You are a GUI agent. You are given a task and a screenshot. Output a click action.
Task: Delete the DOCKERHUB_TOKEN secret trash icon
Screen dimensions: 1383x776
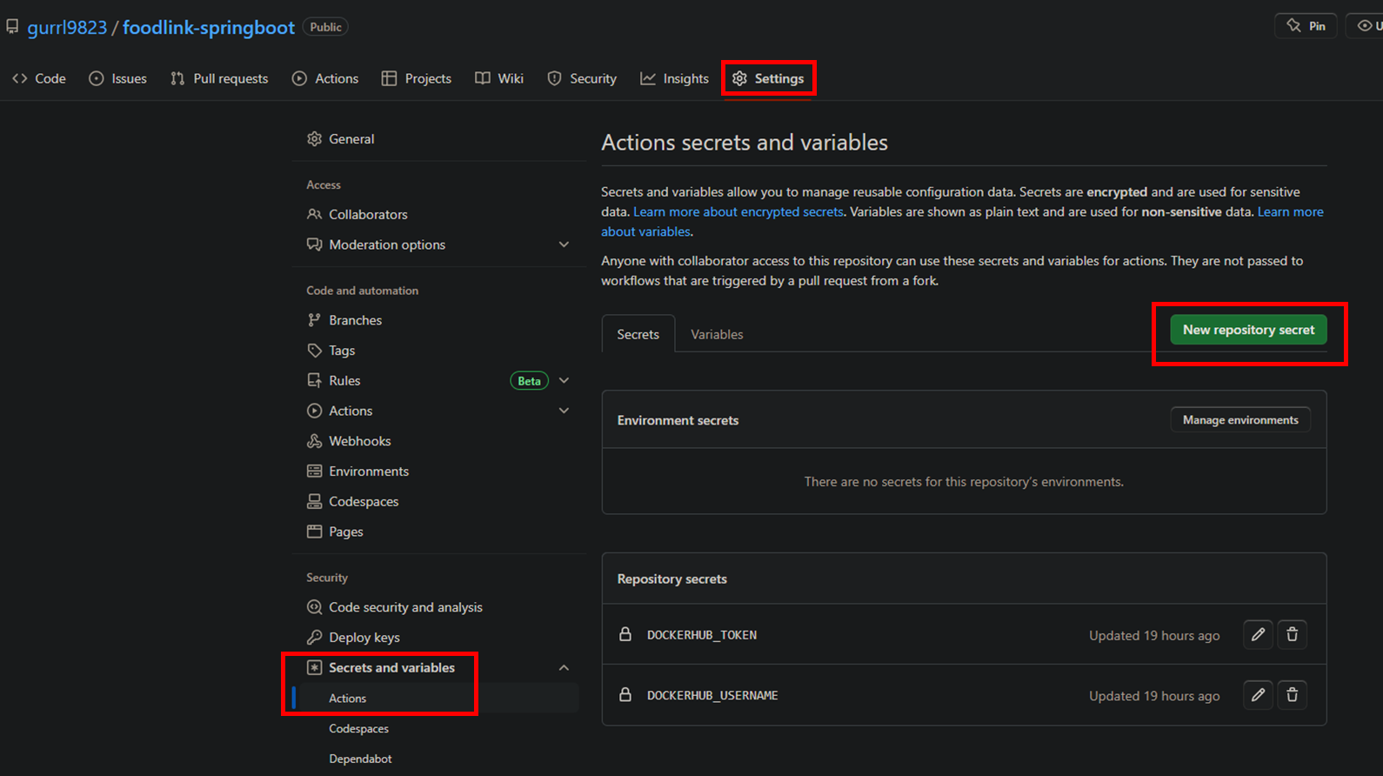tap(1293, 635)
